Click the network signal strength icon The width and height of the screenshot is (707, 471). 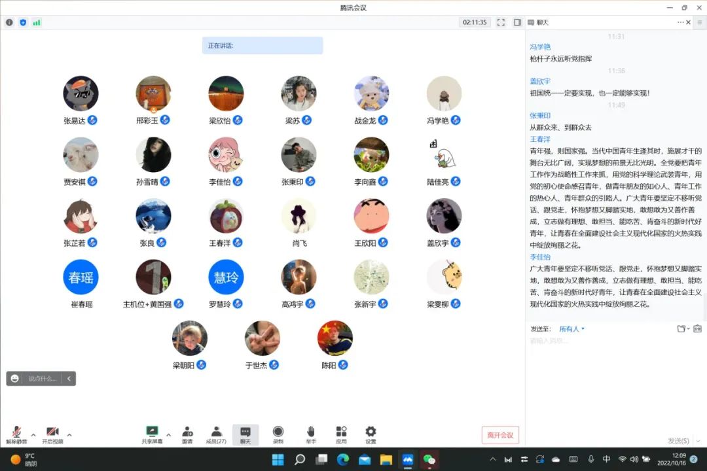tap(37, 22)
